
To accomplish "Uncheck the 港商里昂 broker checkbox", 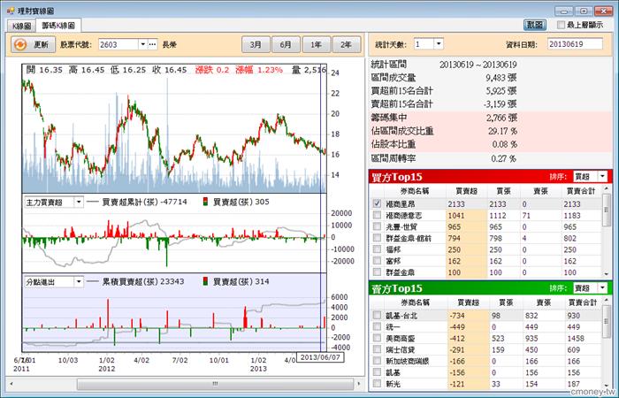I will [378, 203].
